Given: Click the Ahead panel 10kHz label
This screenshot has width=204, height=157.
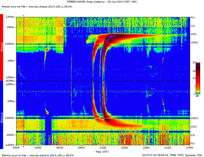Looking at the screenshot, I should point(10,27).
